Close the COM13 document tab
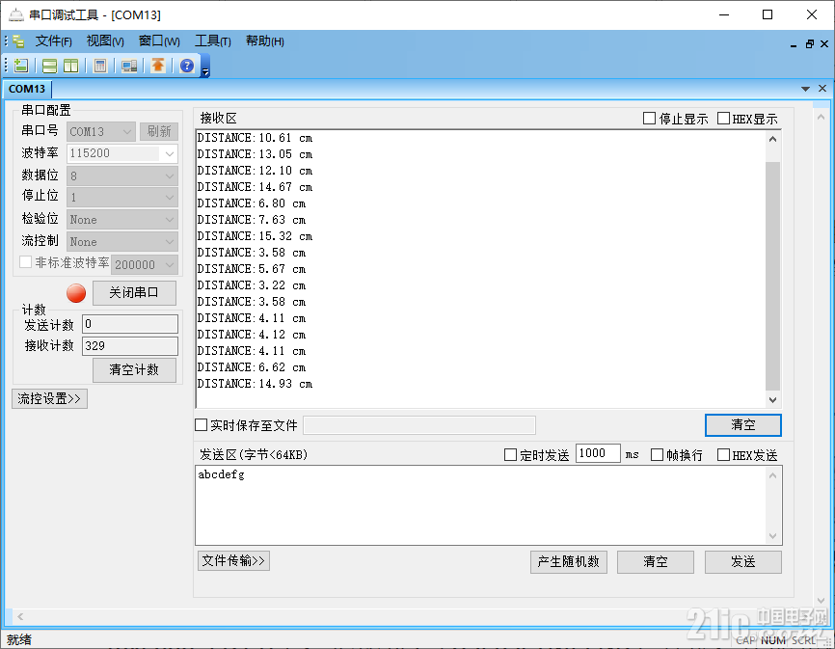 tap(822, 89)
